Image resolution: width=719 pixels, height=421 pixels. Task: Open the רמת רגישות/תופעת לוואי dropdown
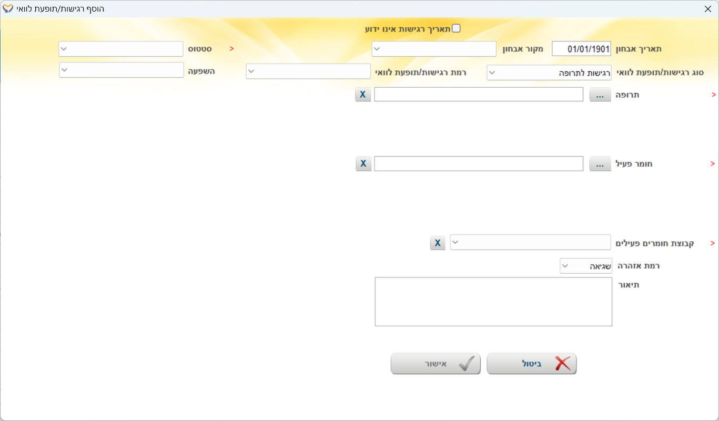tap(309, 71)
